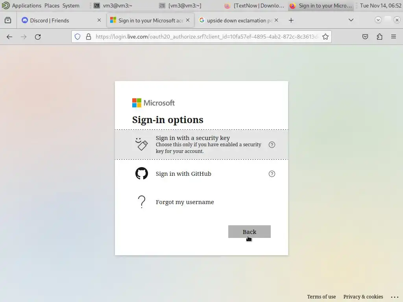Open the Applications menu
Screen dimensions: 403x302
tap(27, 6)
